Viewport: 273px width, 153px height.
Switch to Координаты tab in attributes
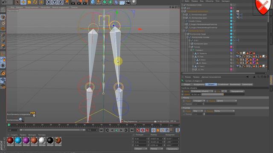[x=199, y=85]
